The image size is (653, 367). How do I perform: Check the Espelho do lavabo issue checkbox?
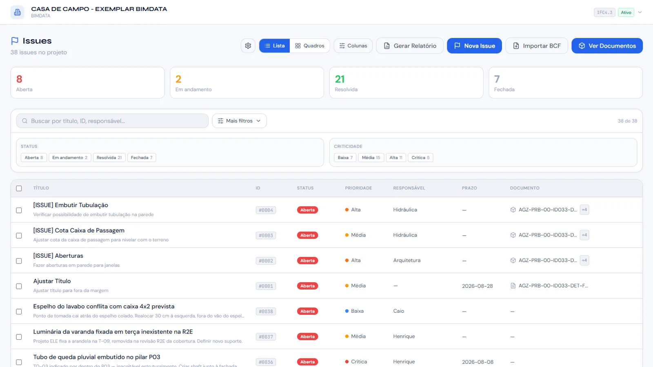click(19, 311)
